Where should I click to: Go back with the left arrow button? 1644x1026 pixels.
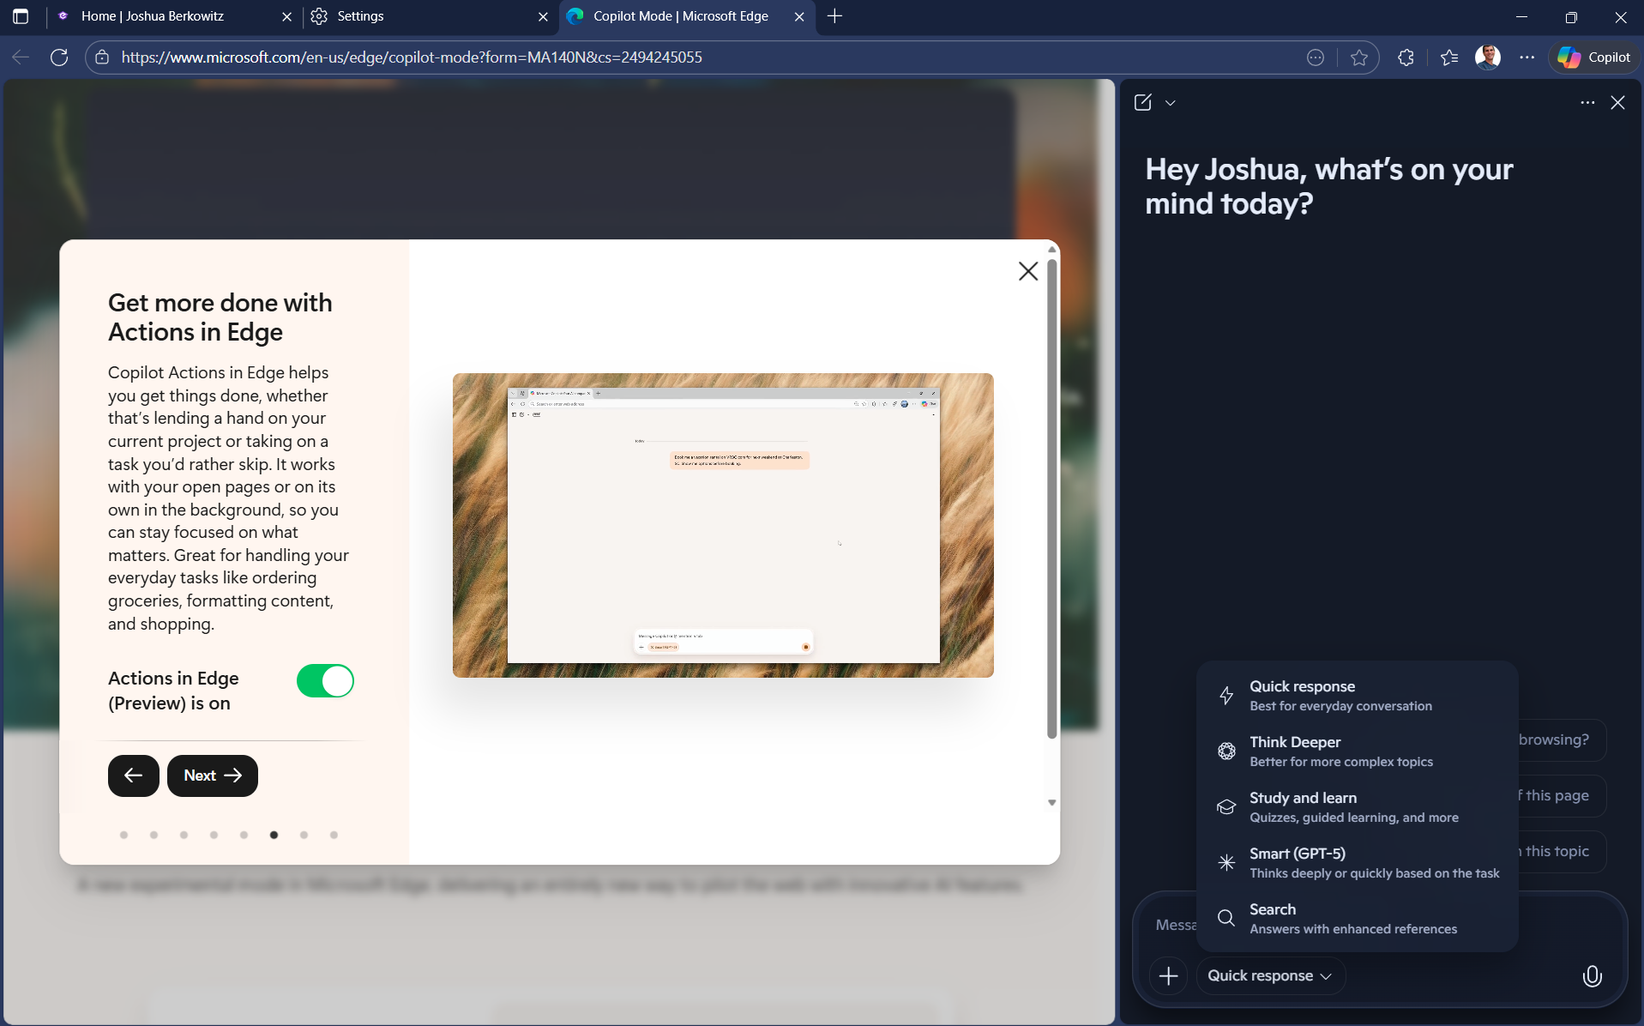(134, 776)
